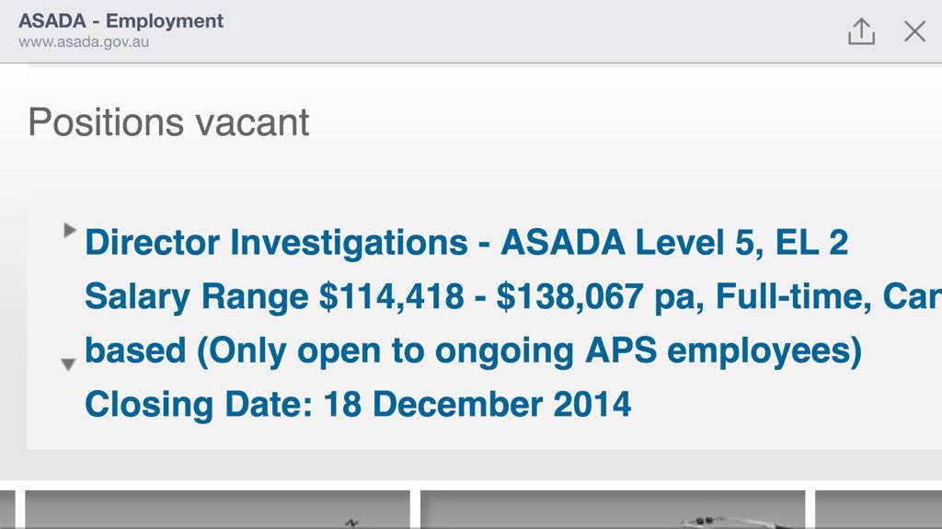Expand the right-pointing triangle beside Director Investigations
942x529 pixels.
pyautogui.click(x=69, y=230)
